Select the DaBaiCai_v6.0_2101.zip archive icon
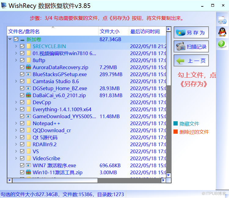Screen dimensions: 229x198 pos(28,95)
